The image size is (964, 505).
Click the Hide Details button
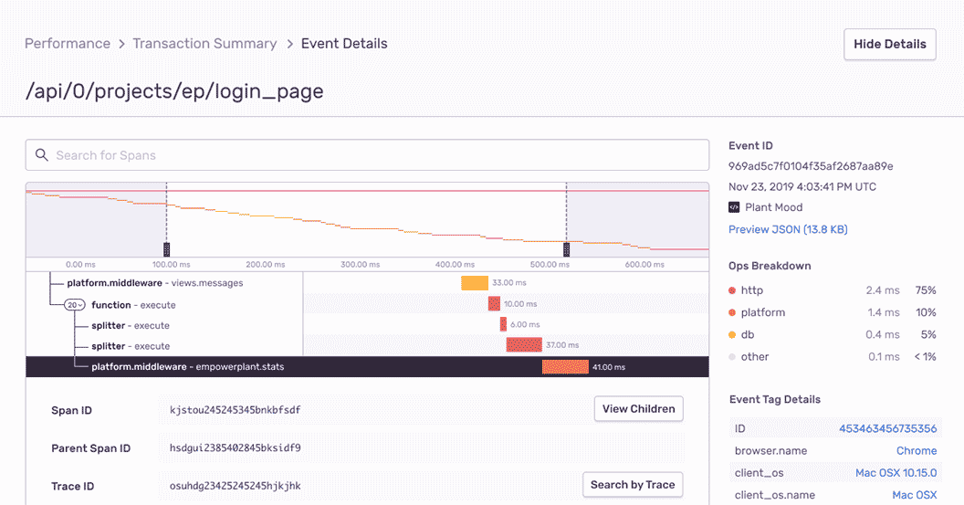pos(889,44)
